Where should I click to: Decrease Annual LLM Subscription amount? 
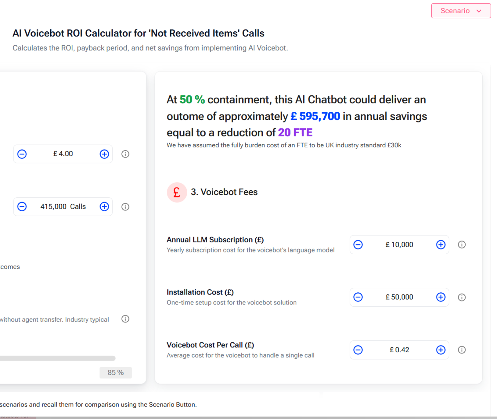pyautogui.click(x=358, y=245)
